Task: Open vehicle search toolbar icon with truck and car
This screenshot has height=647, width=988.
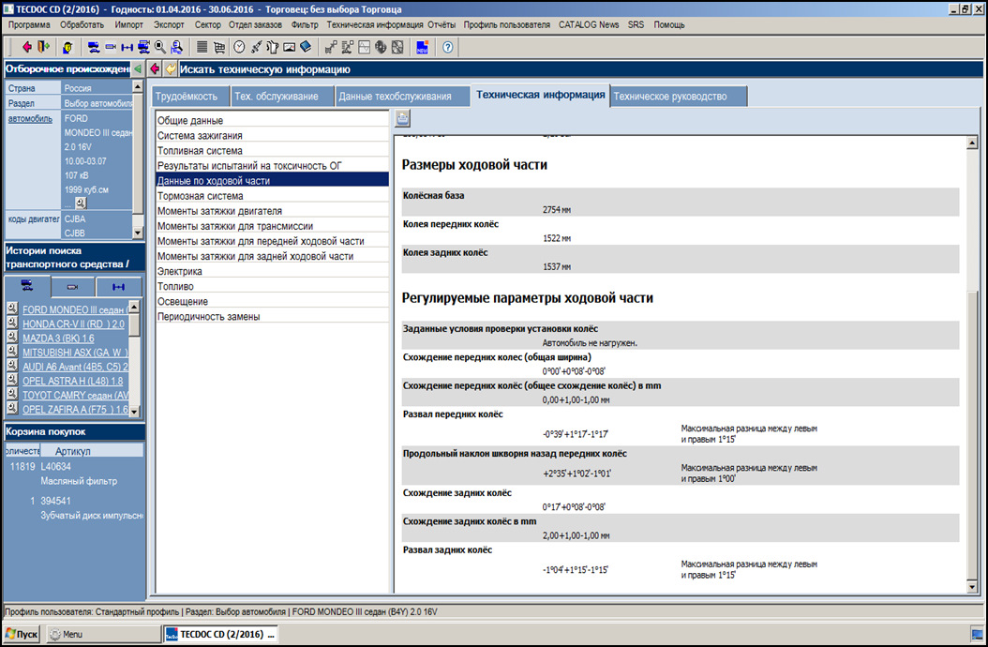Action: tap(94, 47)
